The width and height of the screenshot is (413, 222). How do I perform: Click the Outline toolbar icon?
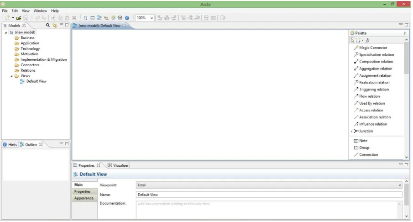[99, 18]
